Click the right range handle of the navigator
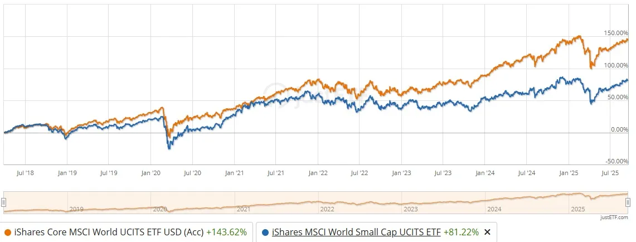 pyautogui.click(x=628, y=202)
